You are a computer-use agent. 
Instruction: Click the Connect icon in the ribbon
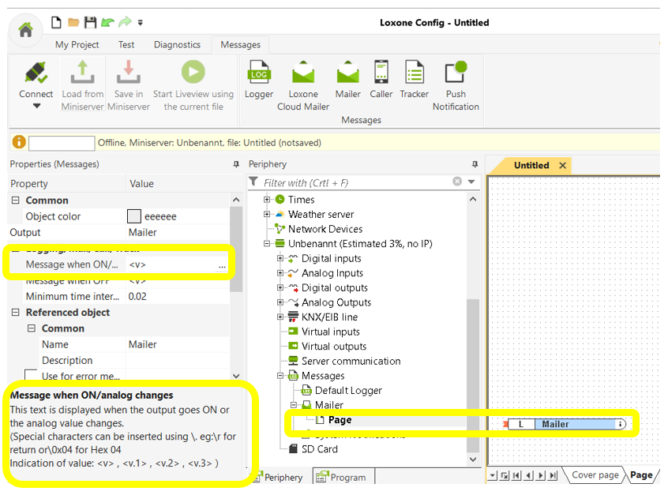pos(36,73)
